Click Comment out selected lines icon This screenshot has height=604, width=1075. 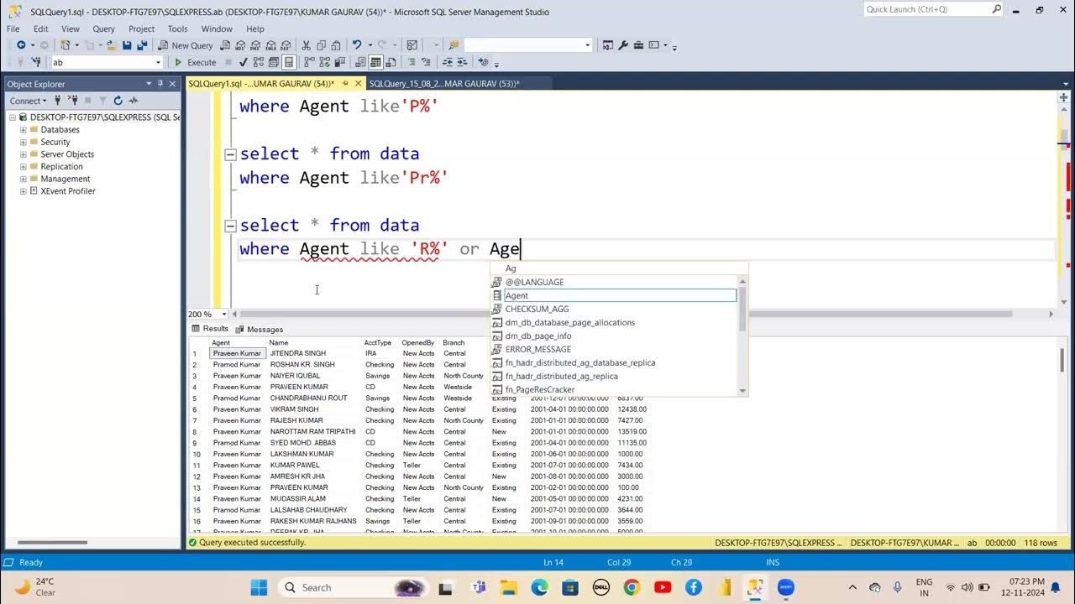coord(412,62)
